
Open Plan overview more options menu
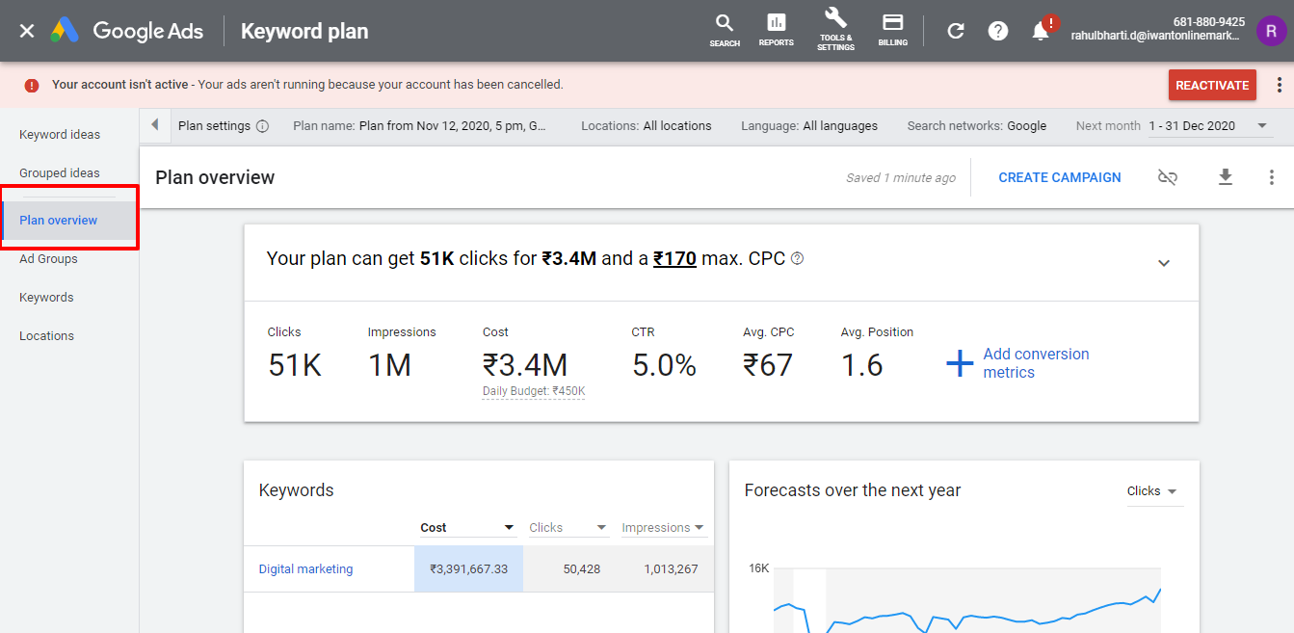click(1272, 177)
